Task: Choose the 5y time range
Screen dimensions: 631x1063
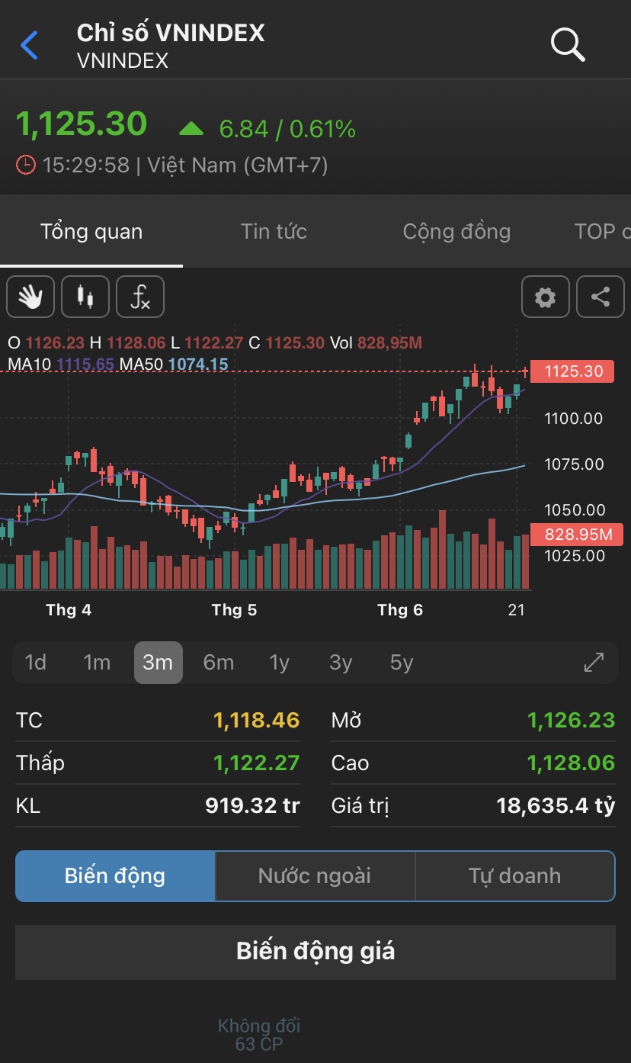Action: click(x=402, y=663)
